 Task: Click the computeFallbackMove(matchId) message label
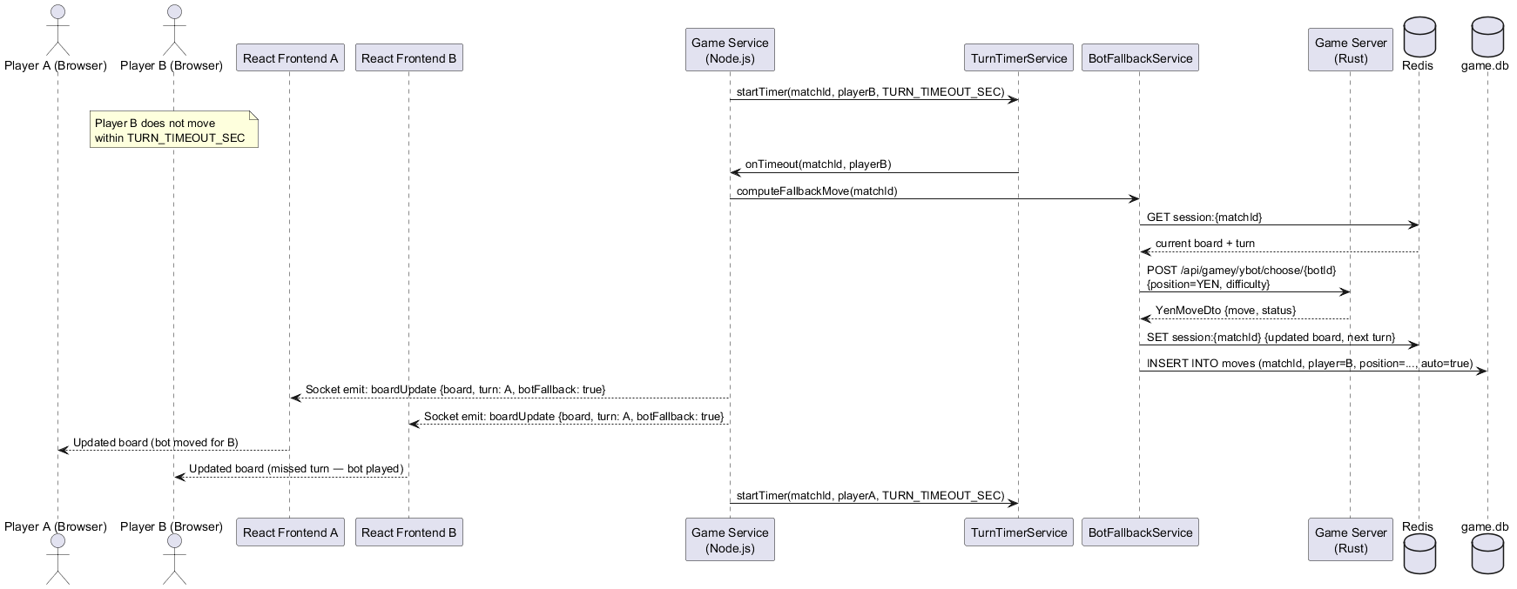pos(816,191)
